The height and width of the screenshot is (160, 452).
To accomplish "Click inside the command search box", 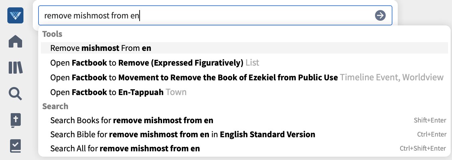I will click(215, 15).
